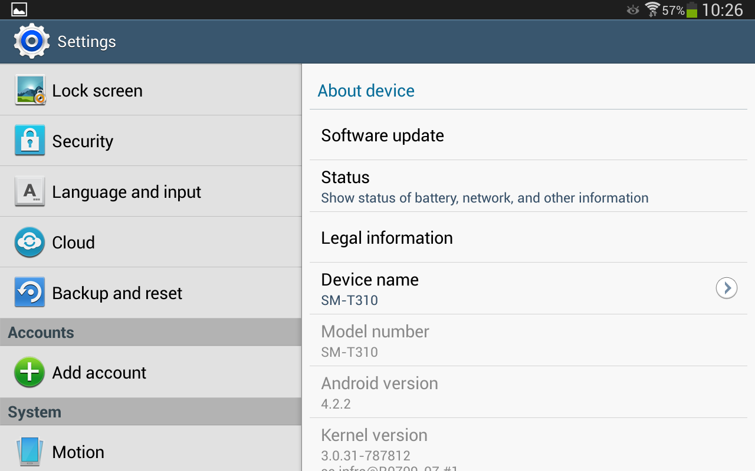The height and width of the screenshot is (471, 755).
Task: Tap the Security padlock icon
Action: 30,141
